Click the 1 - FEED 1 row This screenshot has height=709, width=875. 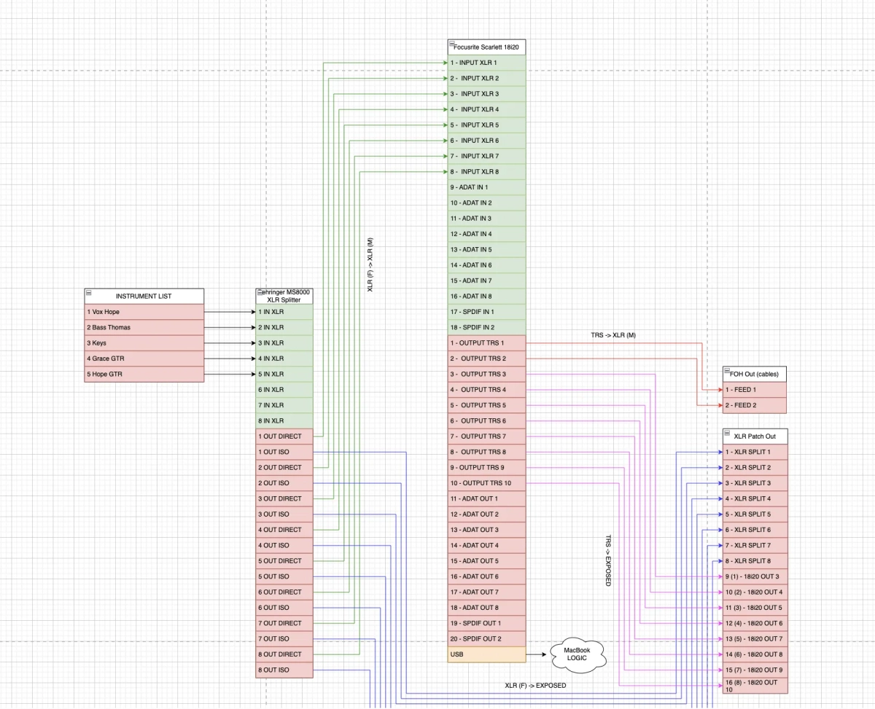(x=754, y=390)
